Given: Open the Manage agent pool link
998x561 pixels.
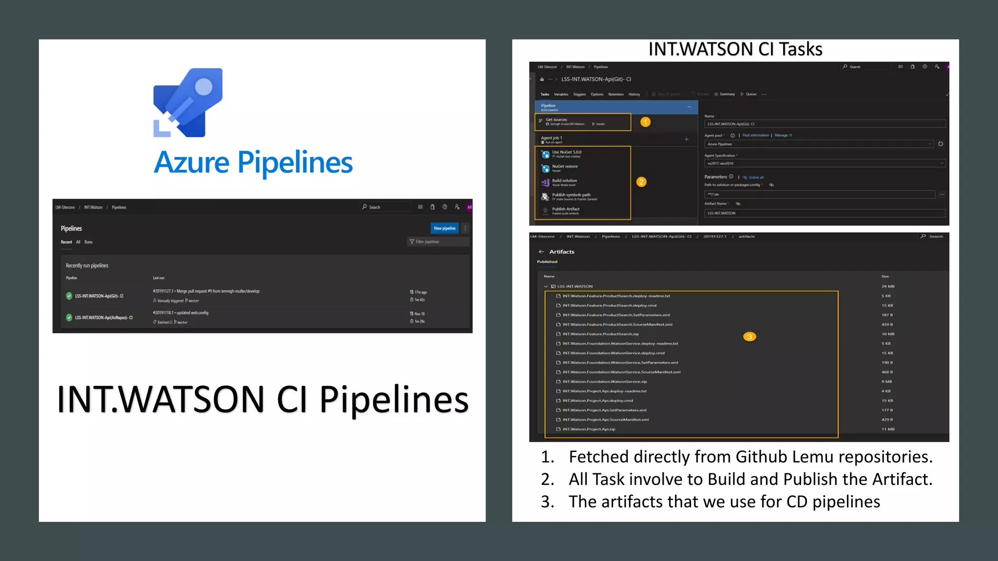Looking at the screenshot, I should click(783, 135).
